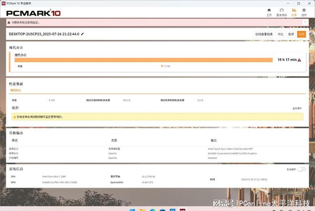Click the PCMark 10 title bar icon
The width and height of the screenshot is (315, 211).
[x=3, y=3]
